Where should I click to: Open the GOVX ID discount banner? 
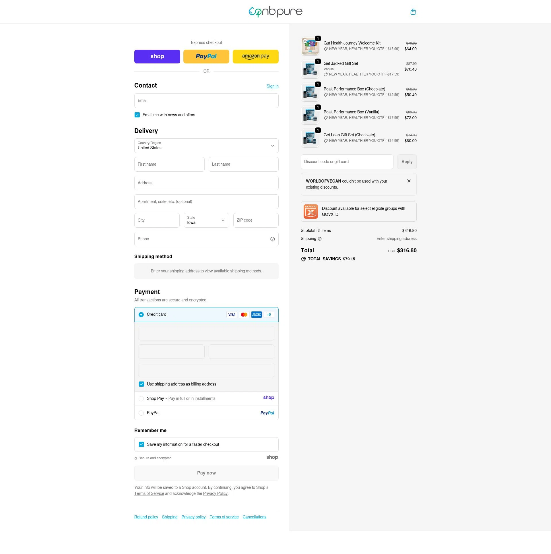click(358, 212)
